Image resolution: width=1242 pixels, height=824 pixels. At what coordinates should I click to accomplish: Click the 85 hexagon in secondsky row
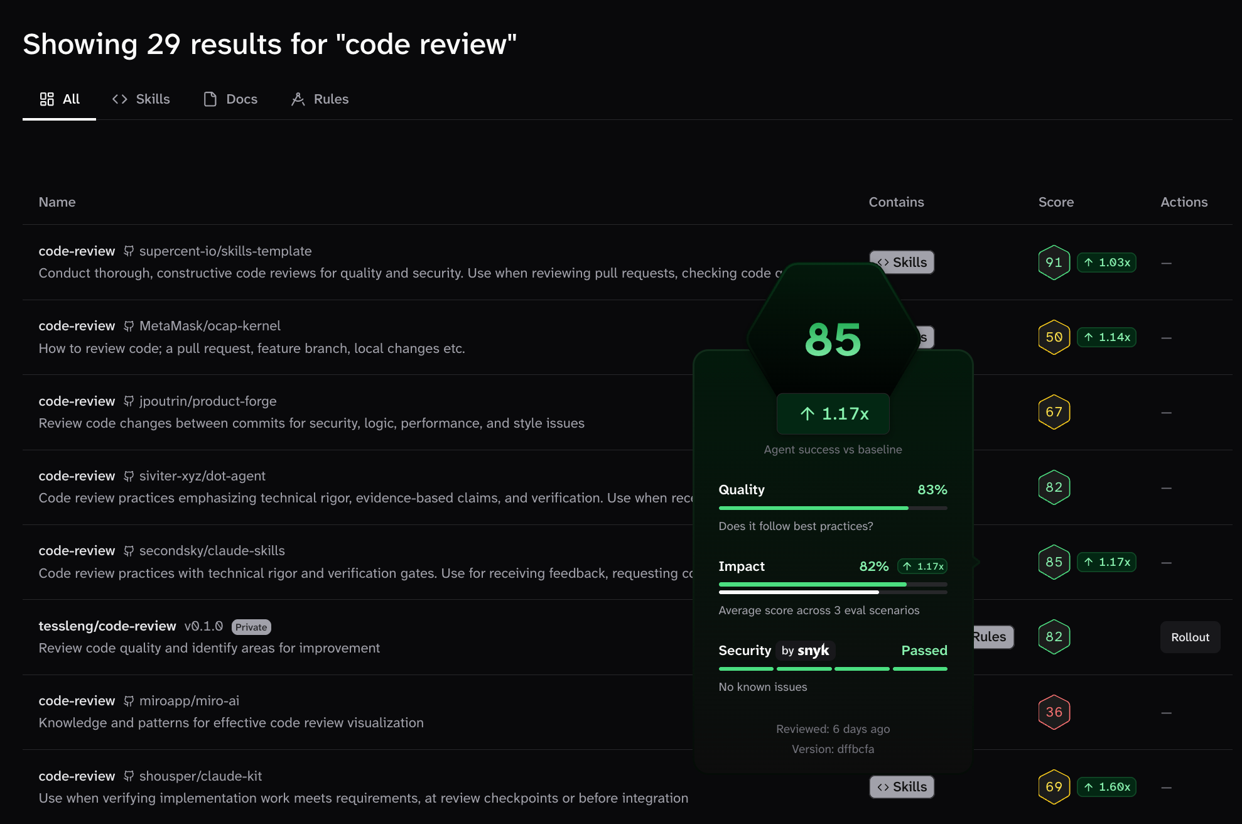point(1054,562)
